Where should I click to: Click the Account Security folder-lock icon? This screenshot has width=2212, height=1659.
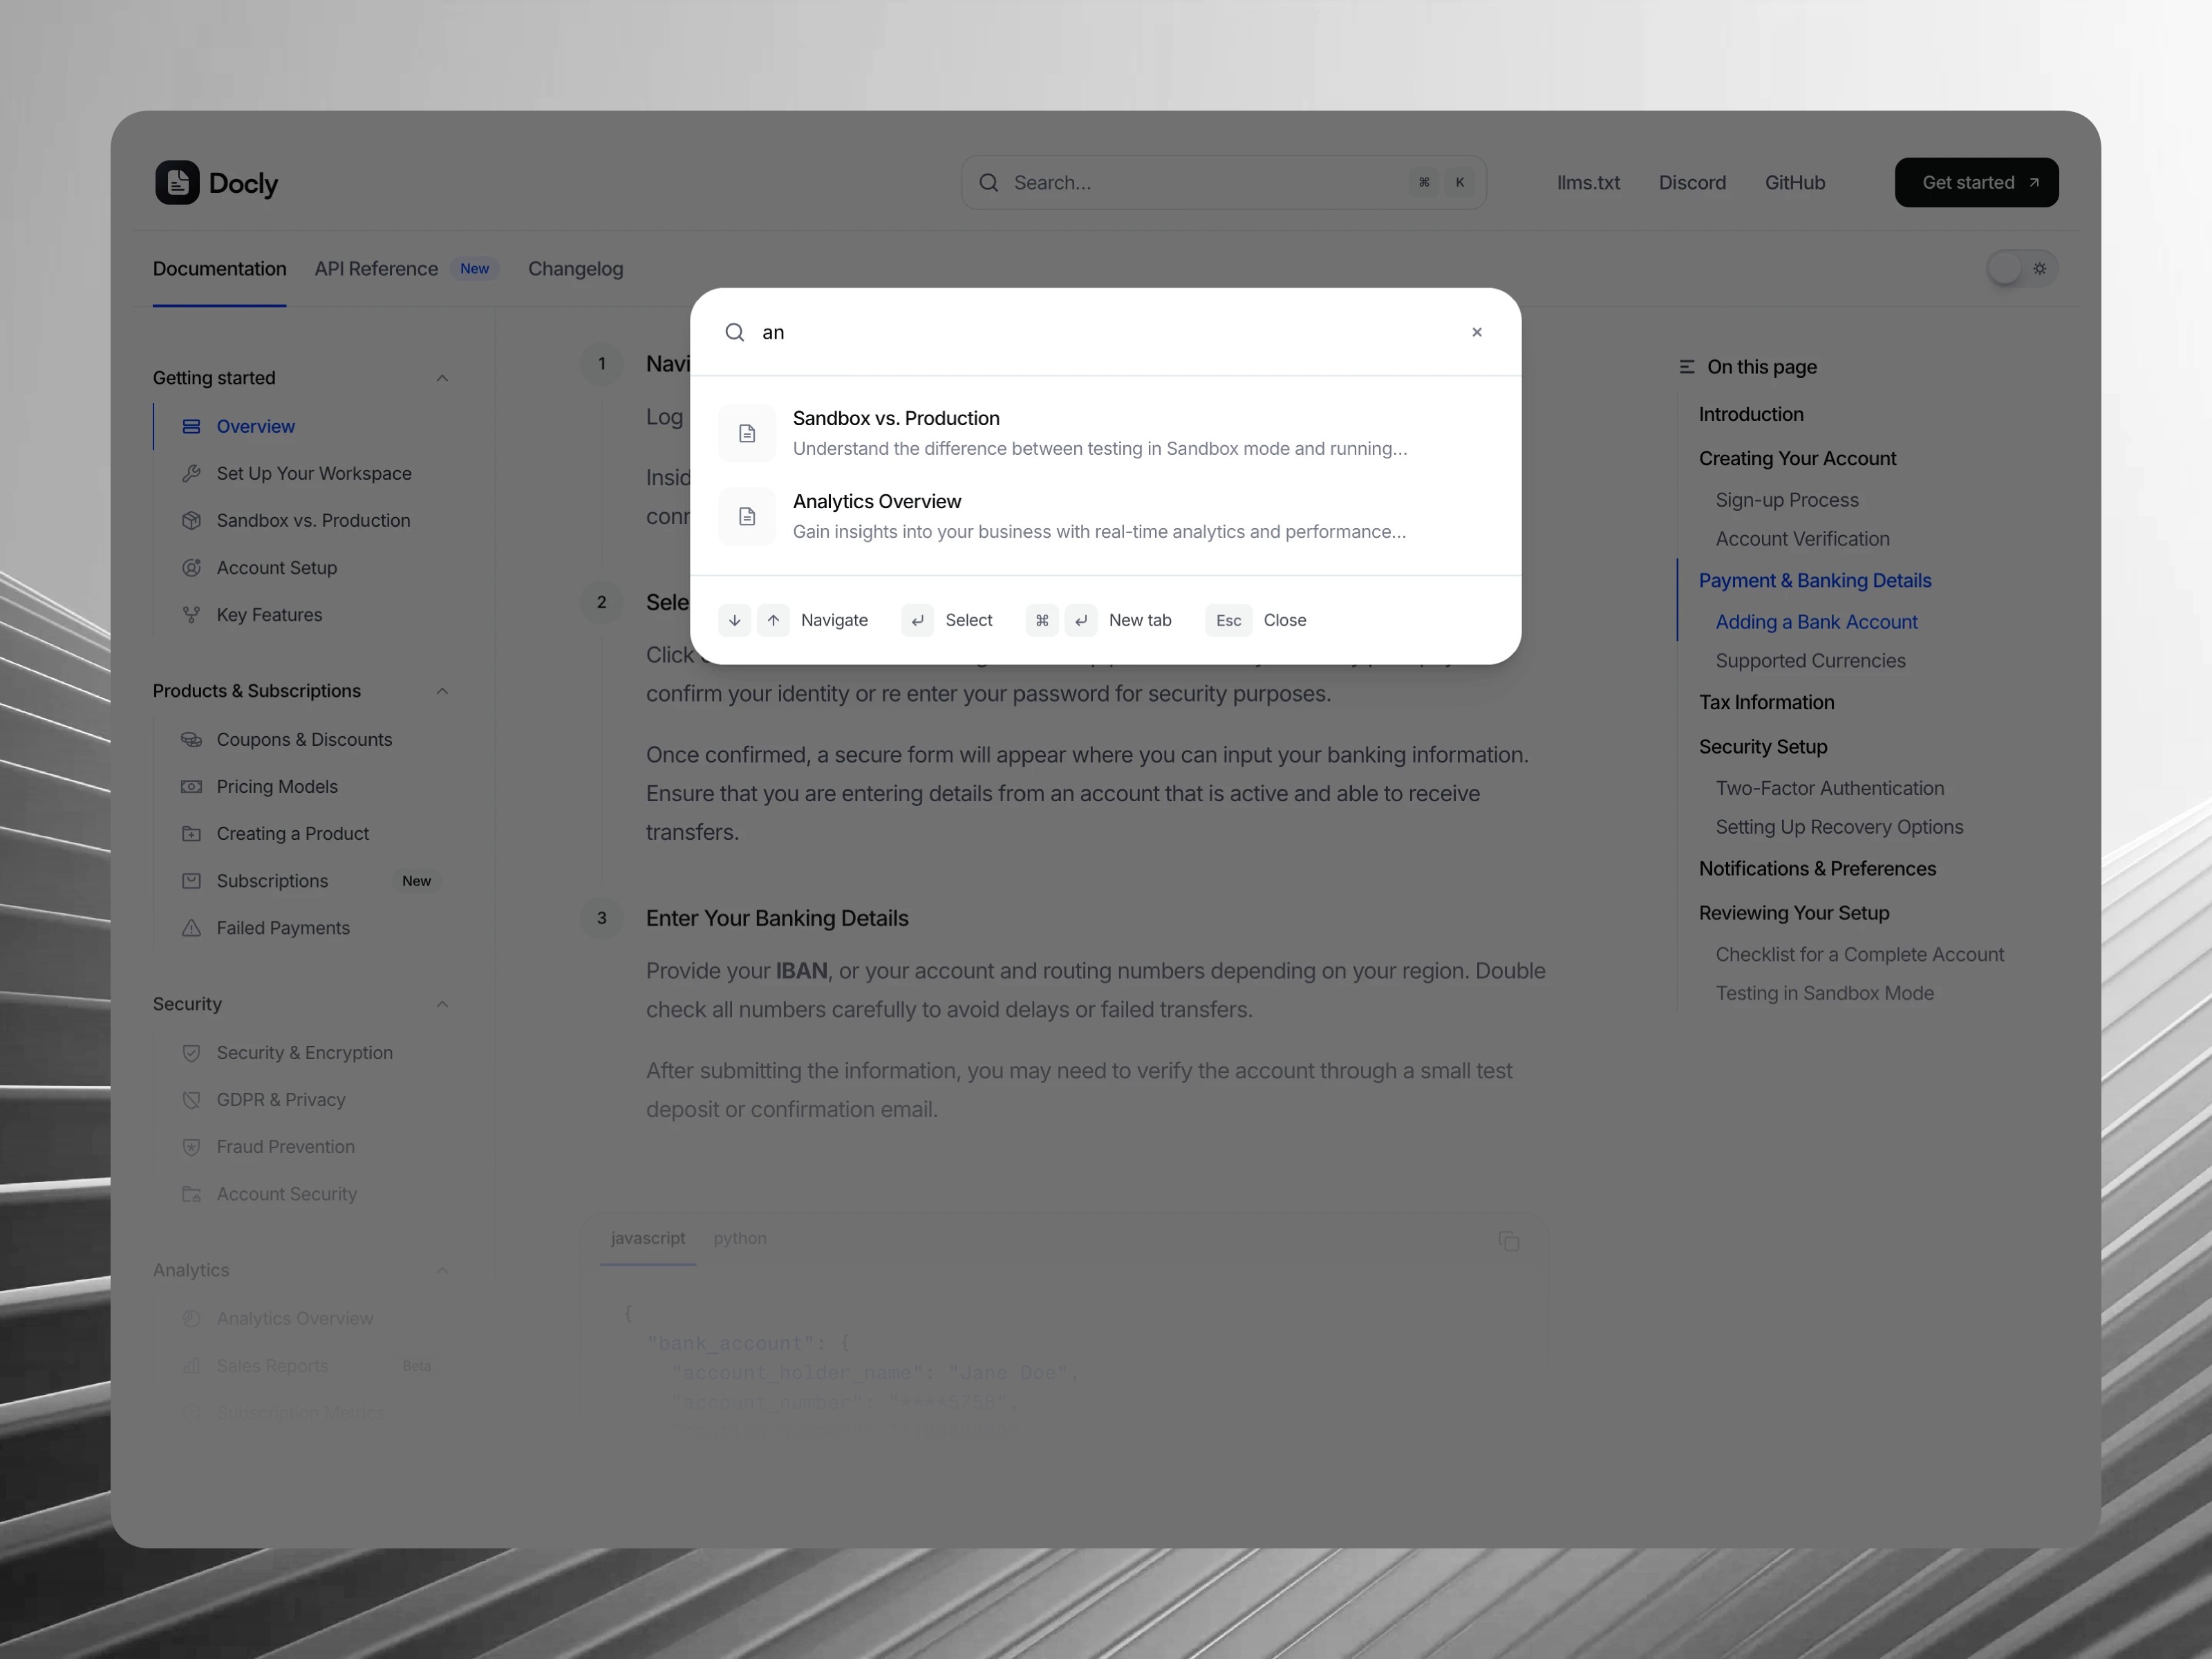click(191, 1194)
